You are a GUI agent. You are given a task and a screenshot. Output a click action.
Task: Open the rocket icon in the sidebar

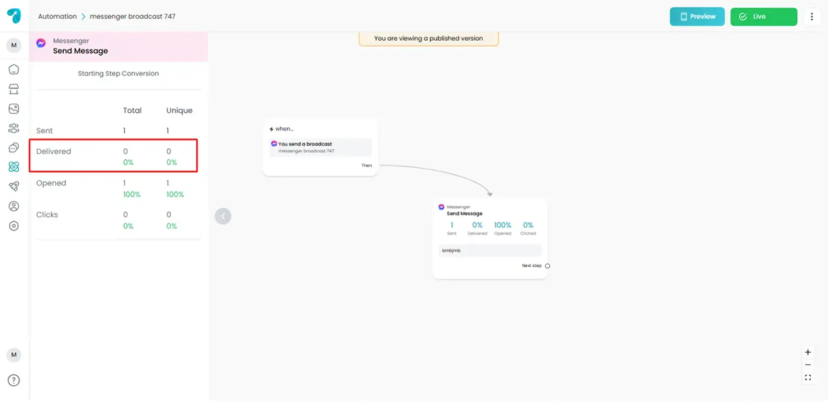(14, 186)
